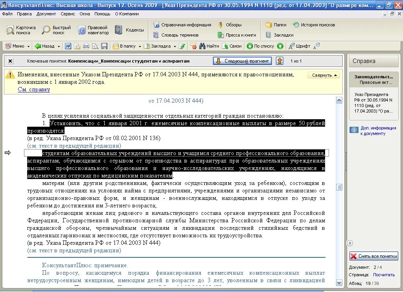Viewport: 403px width, 292px height.
Task: Click Найти binoculars find button
Action: [209, 46]
